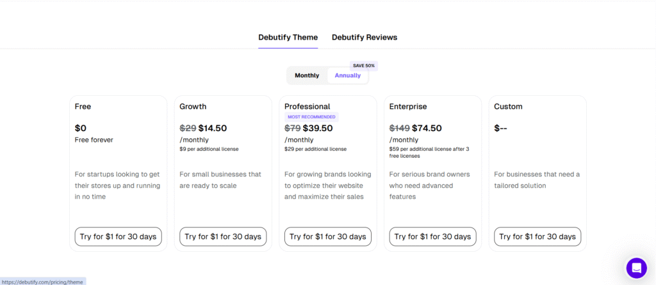Click the Free forever text
The width and height of the screenshot is (656, 285).
click(94, 140)
